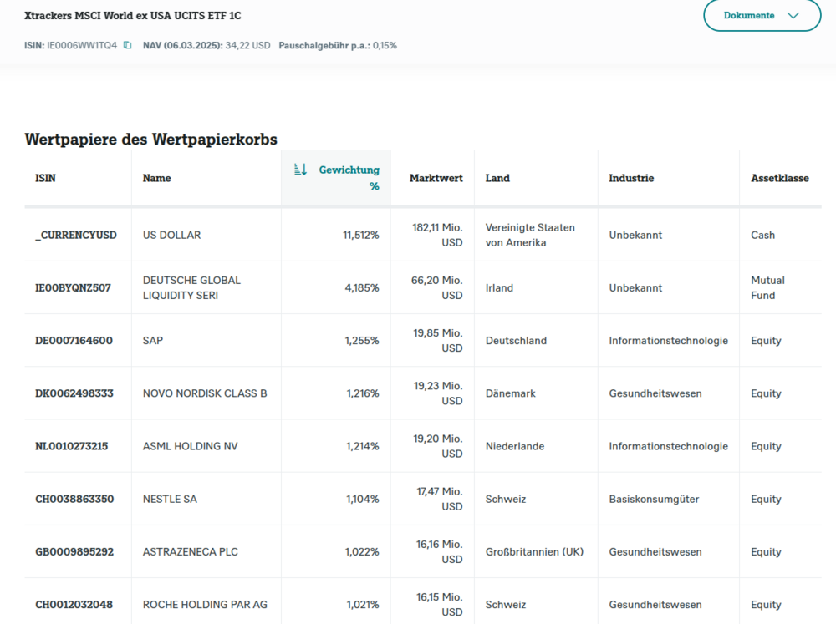
Task: Copy the ISIN using the copy icon
Action: pos(128,45)
